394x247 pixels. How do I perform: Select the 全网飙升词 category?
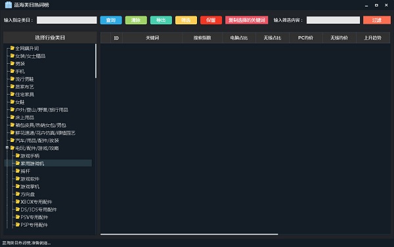coord(27,48)
